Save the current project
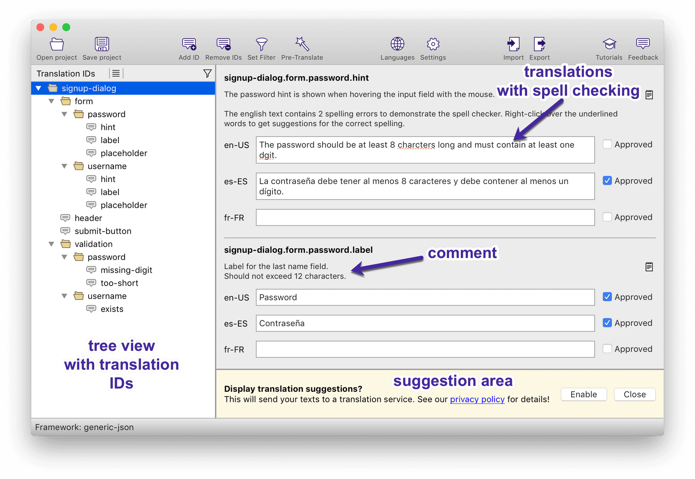The height and width of the screenshot is (479, 695). (x=101, y=47)
